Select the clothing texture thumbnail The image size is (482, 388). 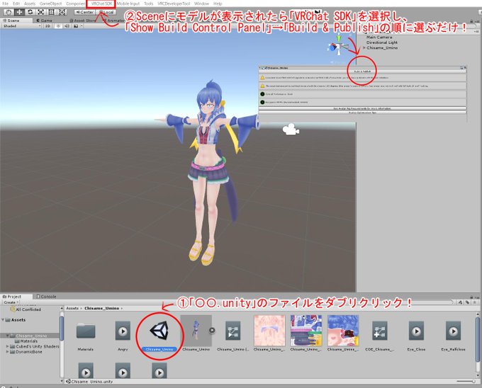[306, 331]
